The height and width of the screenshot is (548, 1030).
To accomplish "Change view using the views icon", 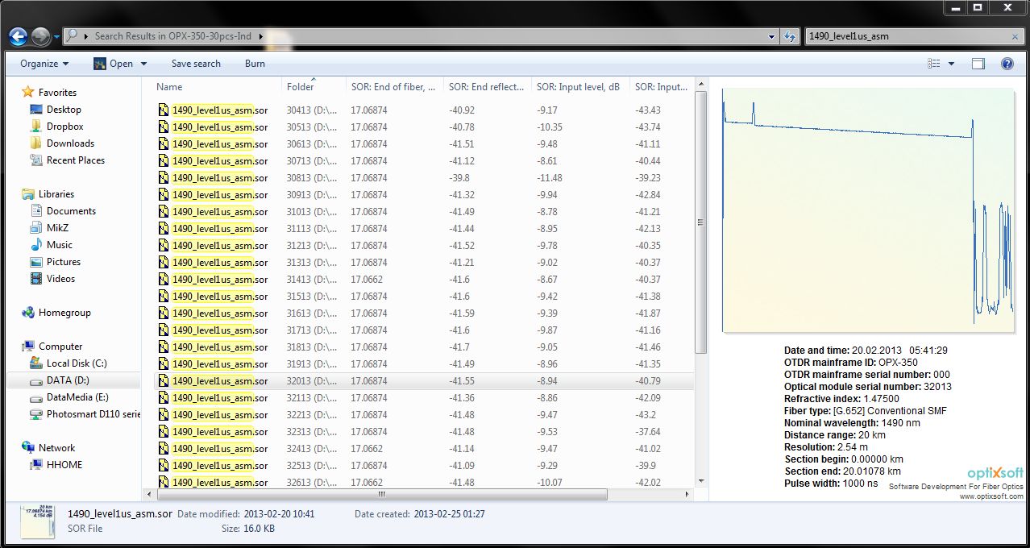I will 934,64.
